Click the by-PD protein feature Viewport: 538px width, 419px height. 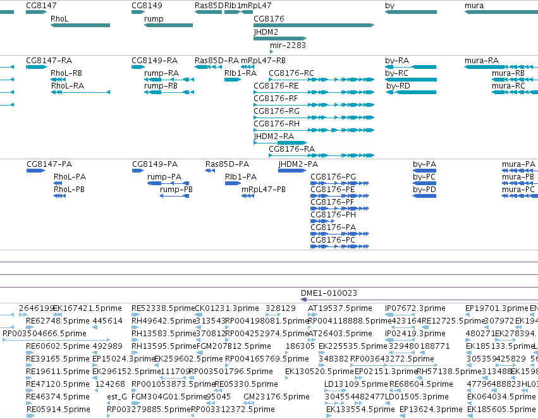coord(424,196)
